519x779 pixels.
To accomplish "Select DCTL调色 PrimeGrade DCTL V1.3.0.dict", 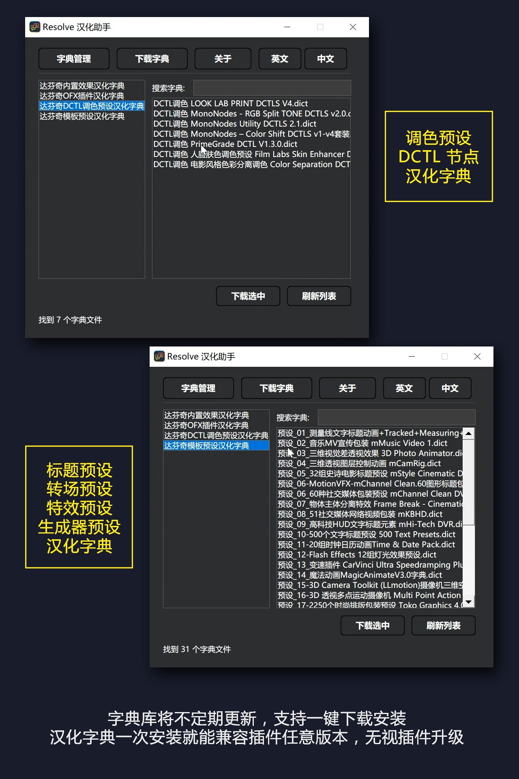I will 251,144.
